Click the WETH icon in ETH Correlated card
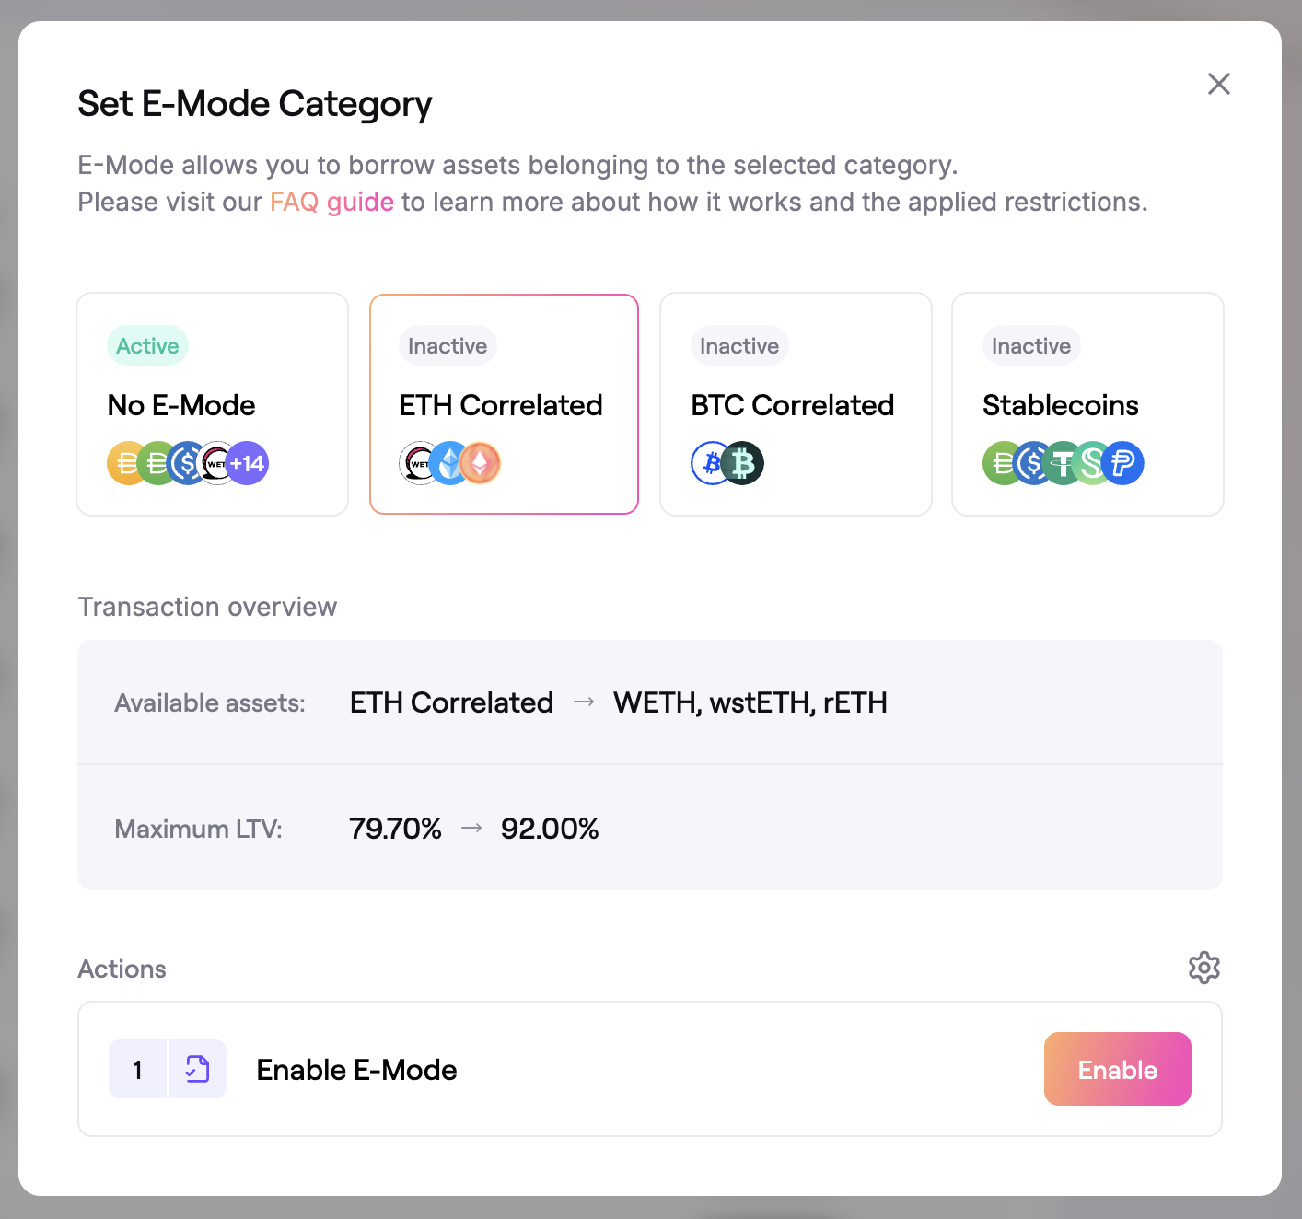The height and width of the screenshot is (1219, 1302). click(418, 463)
